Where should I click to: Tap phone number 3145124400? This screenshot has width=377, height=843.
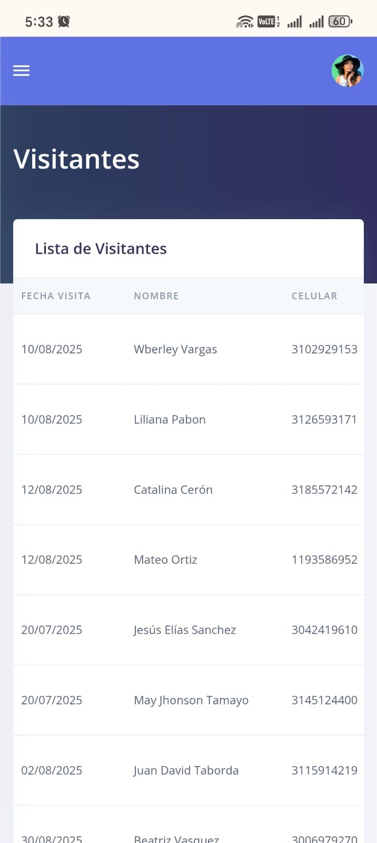[x=324, y=700]
